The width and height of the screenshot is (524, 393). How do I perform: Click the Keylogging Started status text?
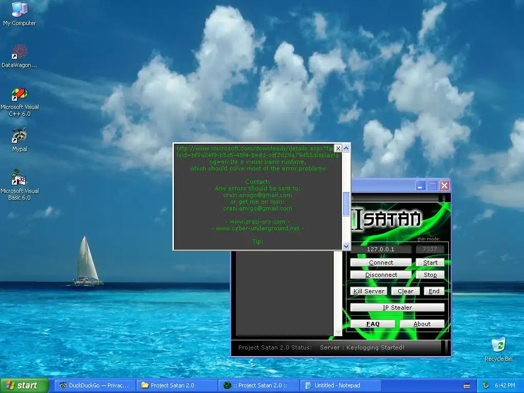pyautogui.click(x=362, y=347)
